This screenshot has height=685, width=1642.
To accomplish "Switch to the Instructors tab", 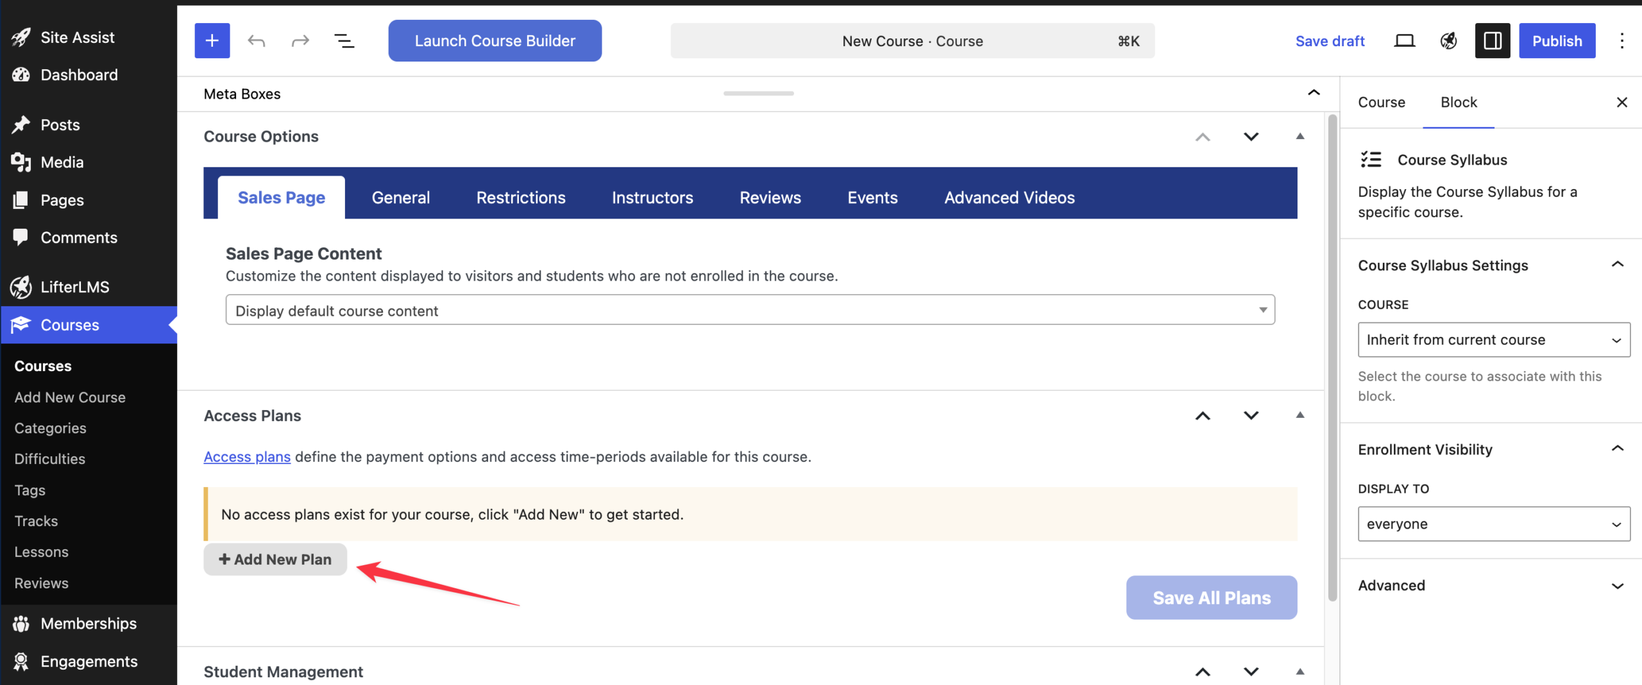I will [652, 197].
